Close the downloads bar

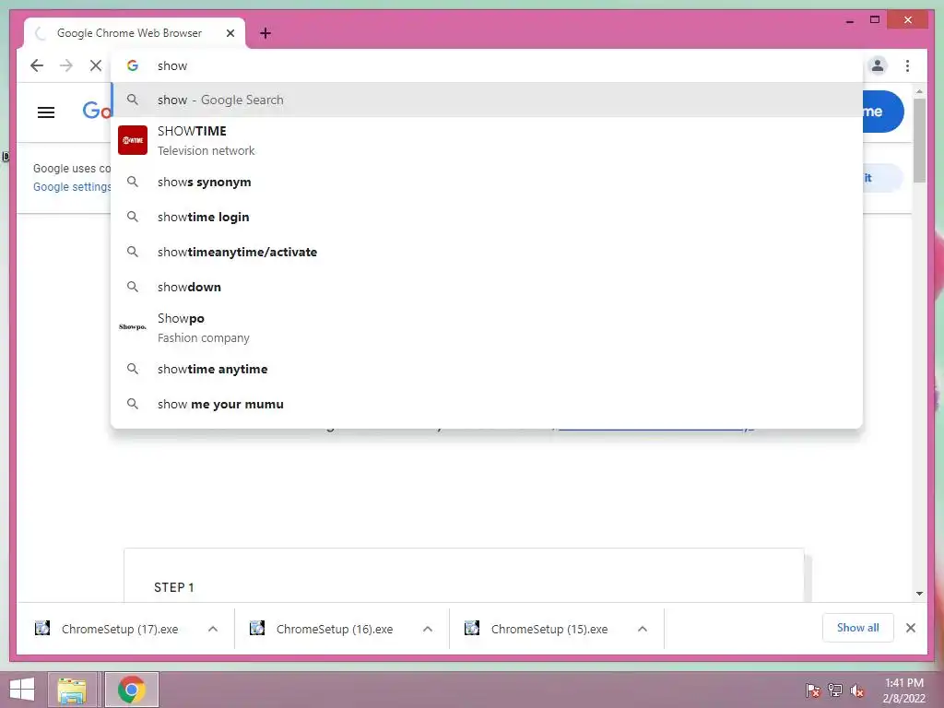click(910, 628)
